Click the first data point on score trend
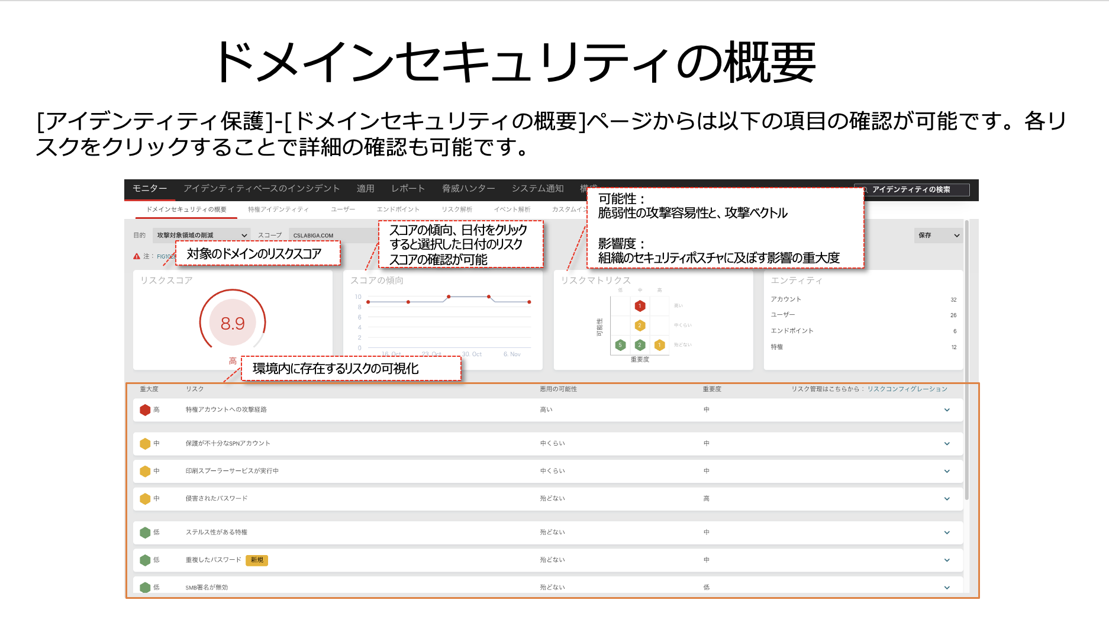 368,302
